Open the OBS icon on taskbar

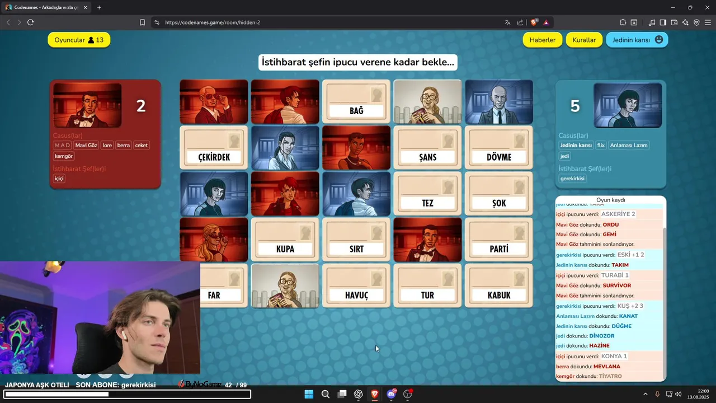coord(408,394)
